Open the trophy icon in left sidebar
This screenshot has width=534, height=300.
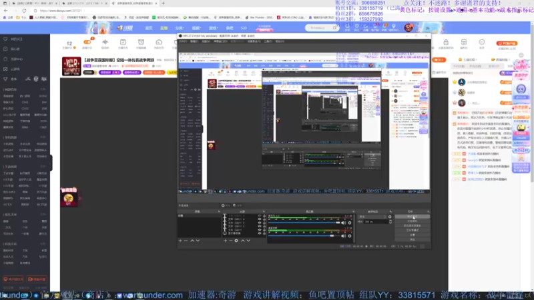point(5,79)
